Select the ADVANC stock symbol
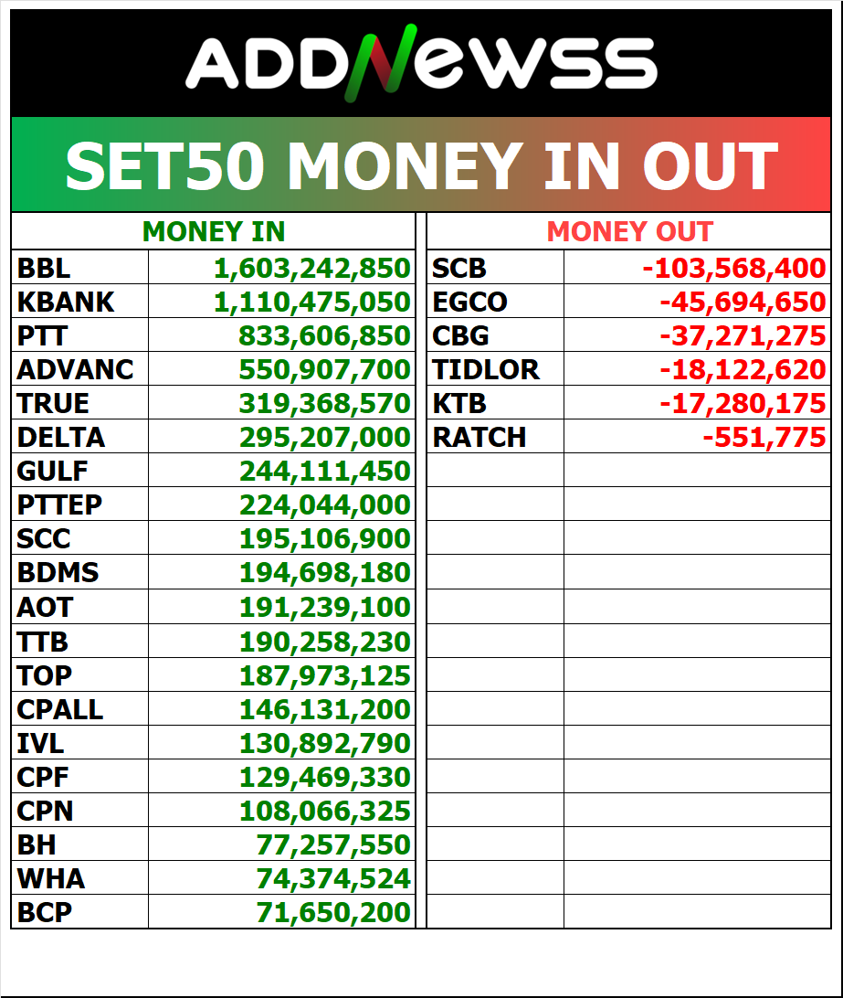The height and width of the screenshot is (998, 843). (x=75, y=370)
